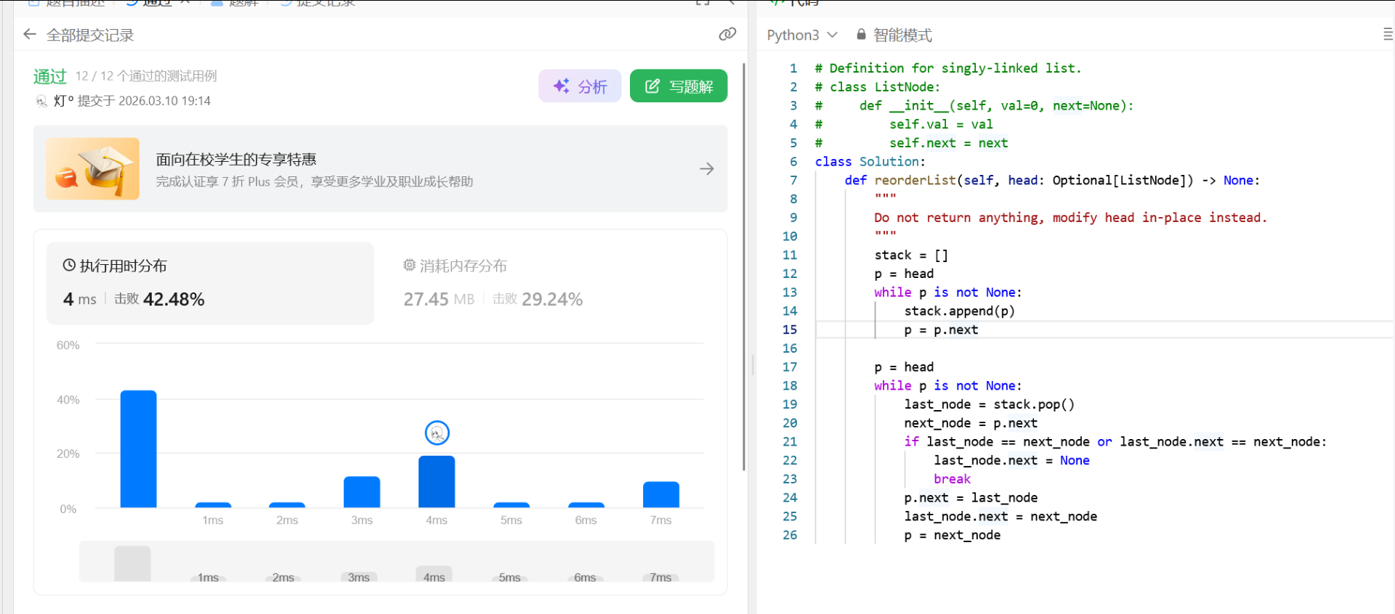
Task: Copy submission link via chain icon
Action: click(x=727, y=34)
